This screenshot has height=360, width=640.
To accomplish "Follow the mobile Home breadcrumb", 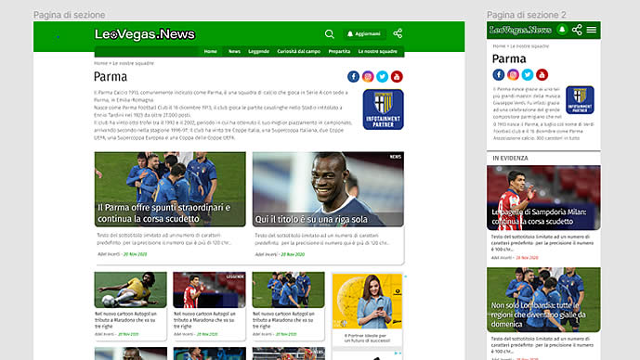I will pos(499,46).
